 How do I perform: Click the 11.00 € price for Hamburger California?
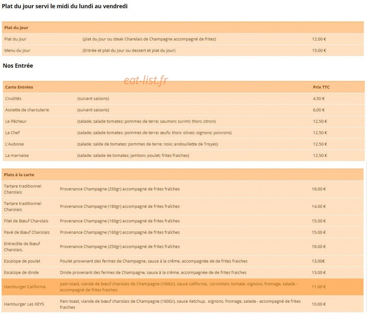click(x=318, y=287)
